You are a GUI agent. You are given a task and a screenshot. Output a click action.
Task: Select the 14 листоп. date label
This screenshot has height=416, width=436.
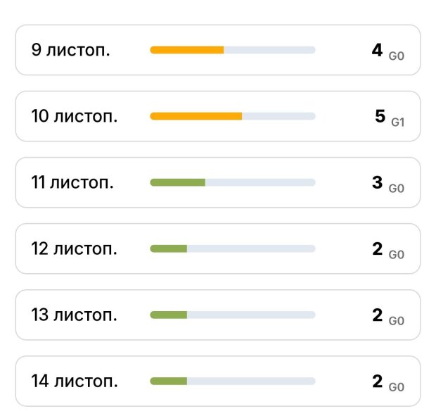click(75, 382)
